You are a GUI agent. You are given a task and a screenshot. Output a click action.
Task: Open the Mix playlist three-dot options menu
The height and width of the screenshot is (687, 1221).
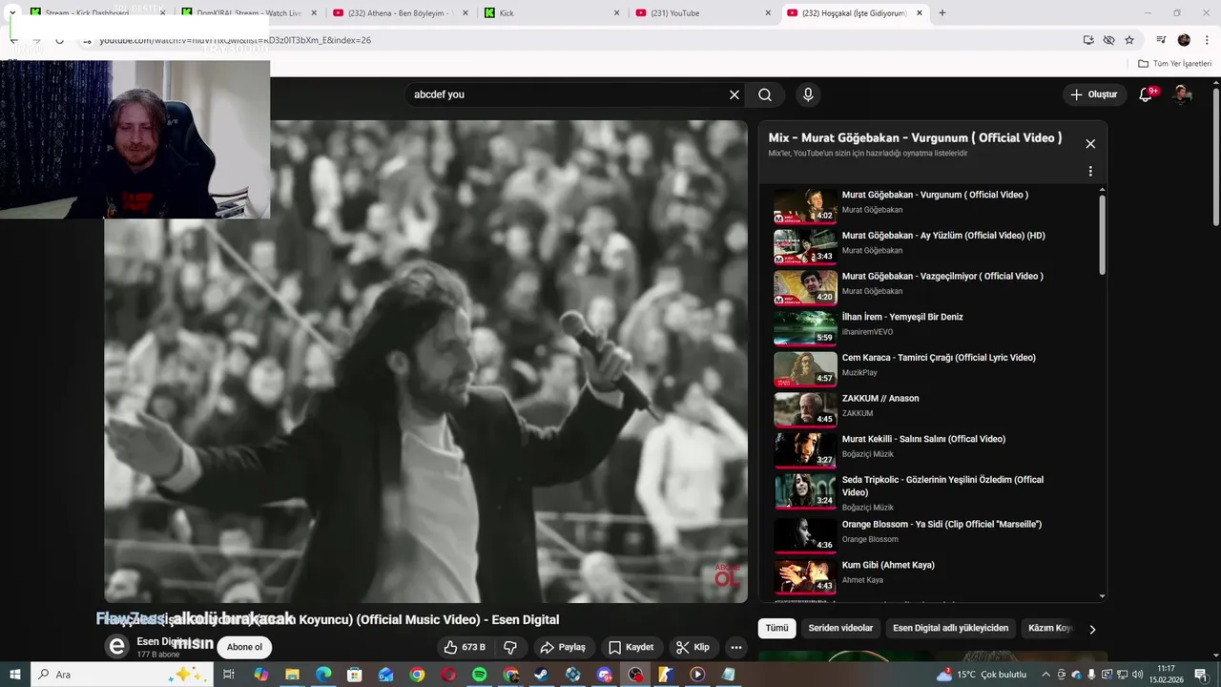click(x=1090, y=172)
